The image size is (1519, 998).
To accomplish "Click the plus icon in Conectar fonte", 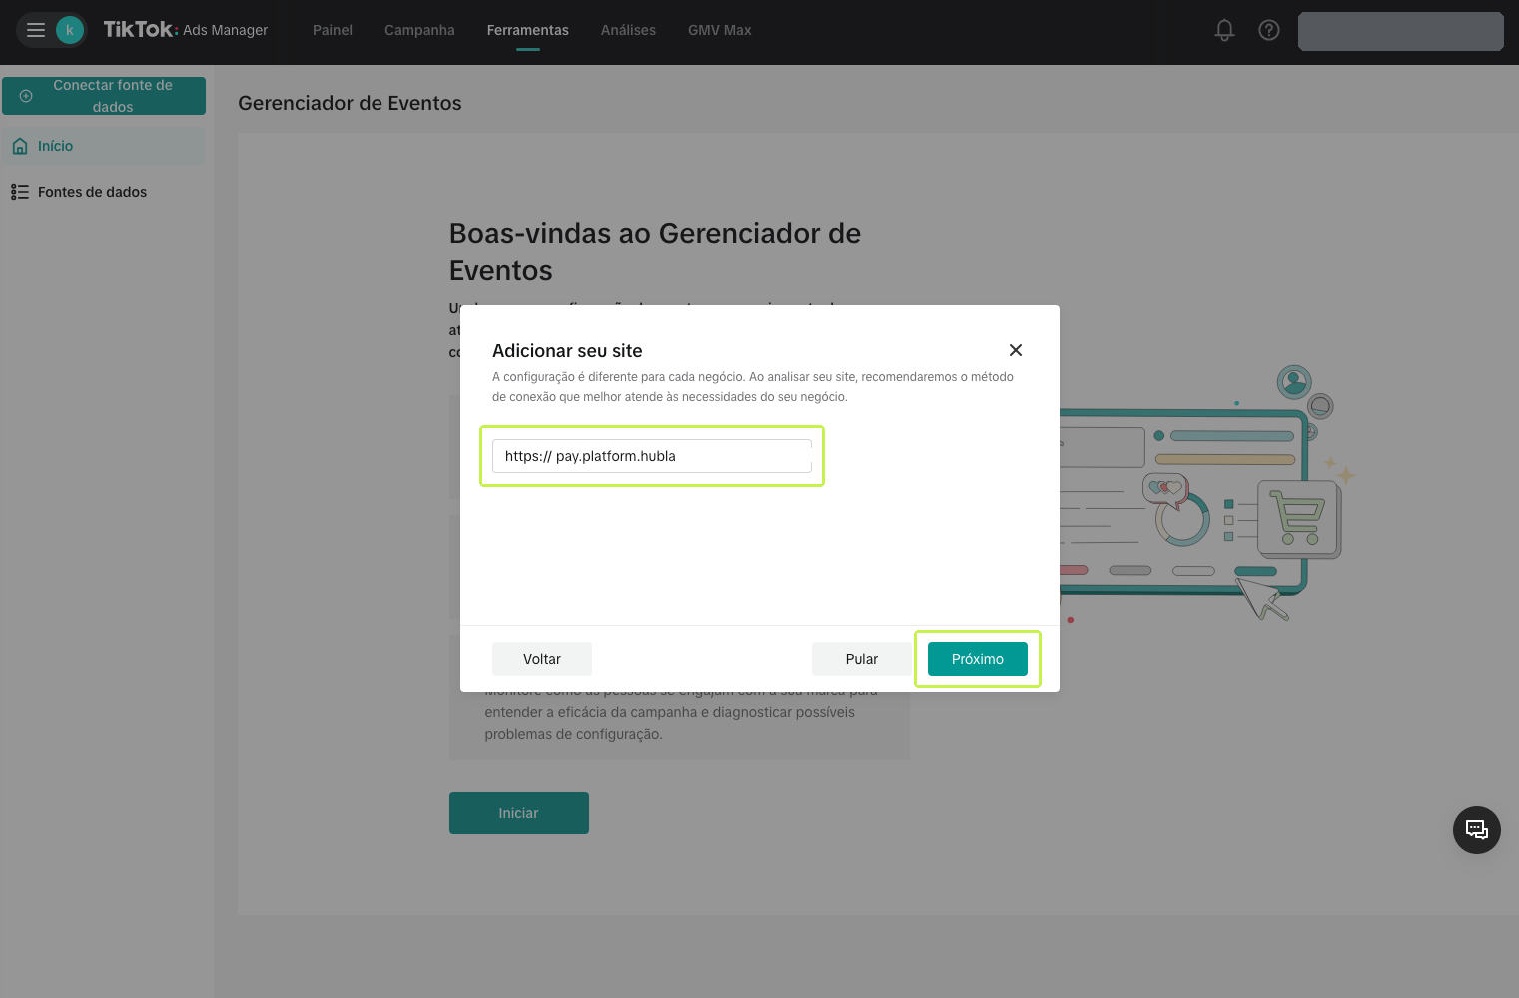I will pos(26,96).
